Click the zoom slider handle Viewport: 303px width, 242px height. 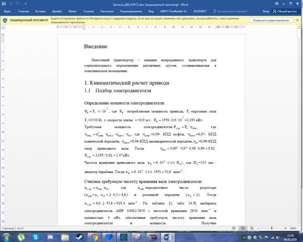[x=272, y=228]
